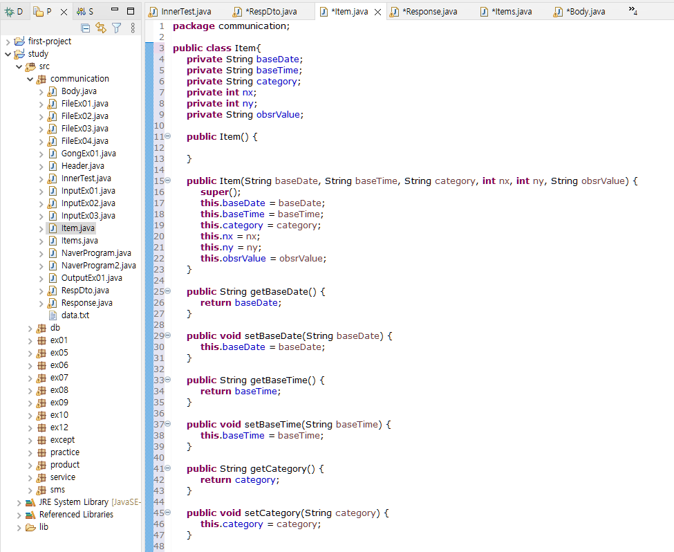Select the NaverProgram.java file icon
674x552 pixels.
tap(53, 253)
